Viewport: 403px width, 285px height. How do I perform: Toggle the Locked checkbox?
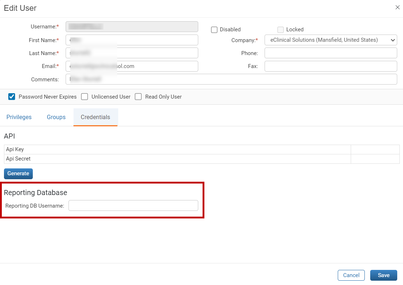pos(280,30)
